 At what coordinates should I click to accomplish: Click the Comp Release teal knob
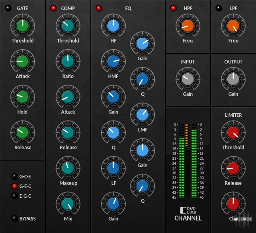[x=68, y=133]
